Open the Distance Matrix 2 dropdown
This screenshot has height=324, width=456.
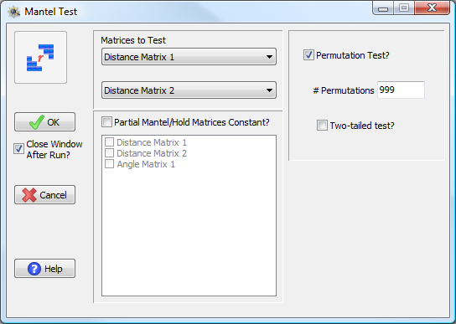tap(189, 90)
